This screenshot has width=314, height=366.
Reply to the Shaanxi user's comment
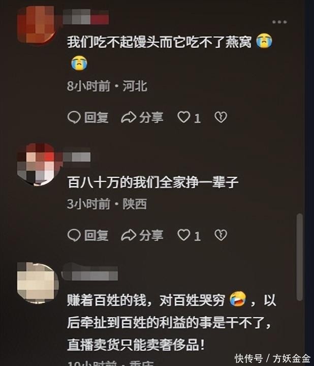[x=88, y=235]
